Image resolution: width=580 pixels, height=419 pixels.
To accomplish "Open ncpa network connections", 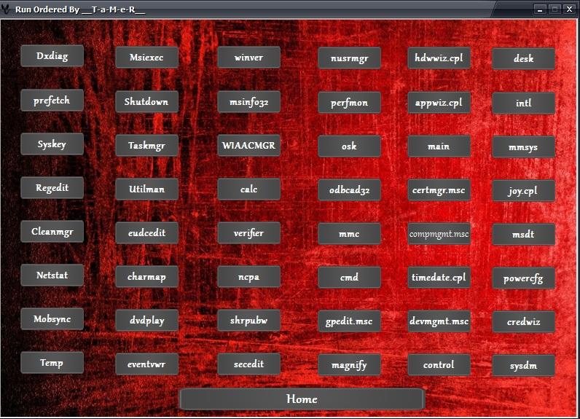I will tap(249, 277).
